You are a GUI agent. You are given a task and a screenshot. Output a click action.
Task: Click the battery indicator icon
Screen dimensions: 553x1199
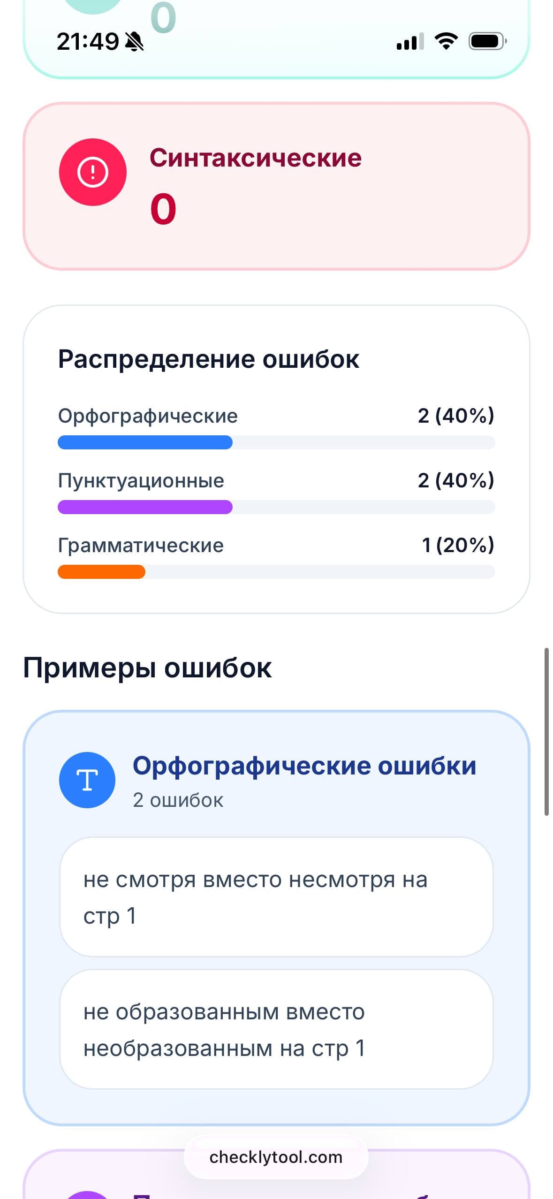pyautogui.click(x=484, y=41)
